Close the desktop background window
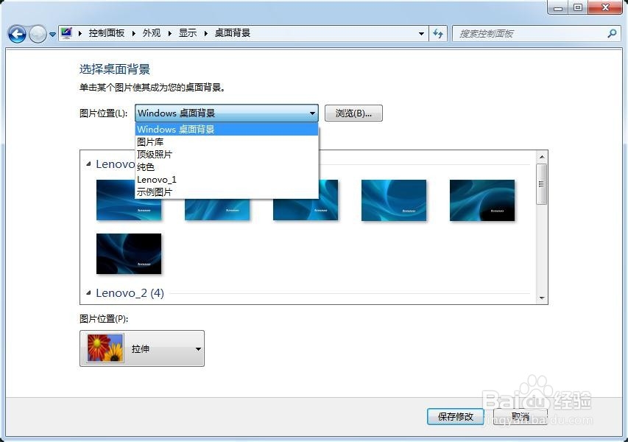This screenshot has width=628, height=442. pos(605,7)
